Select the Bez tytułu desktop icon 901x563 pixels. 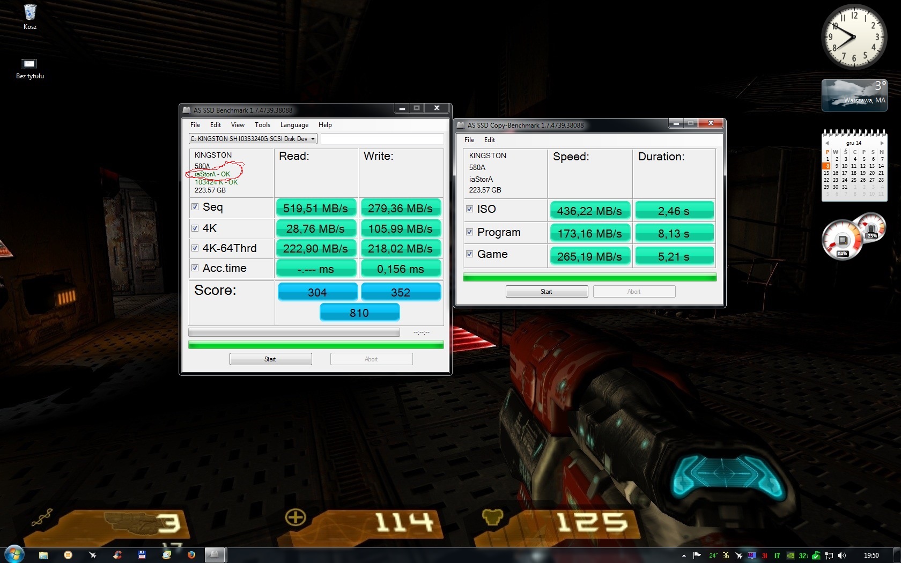[x=30, y=69]
